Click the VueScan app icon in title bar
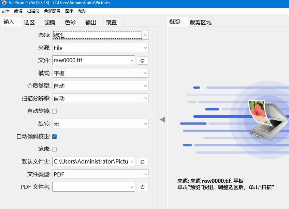This screenshot has height=209, width=289. pyautogui.click(x=4, y=3)
